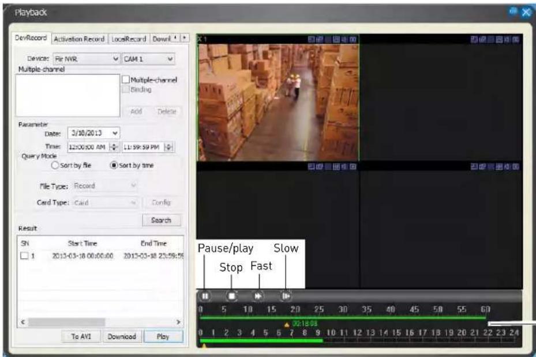The width and height of the screenshot is (536, 357).
Task: Click the result list horizontal scrollbar thumb
Action: coord(67,322)
